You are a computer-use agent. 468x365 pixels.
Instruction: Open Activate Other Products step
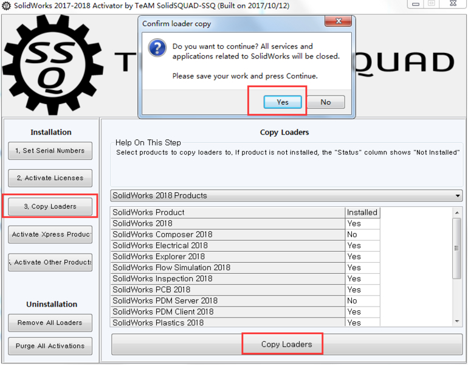point(50,262)
